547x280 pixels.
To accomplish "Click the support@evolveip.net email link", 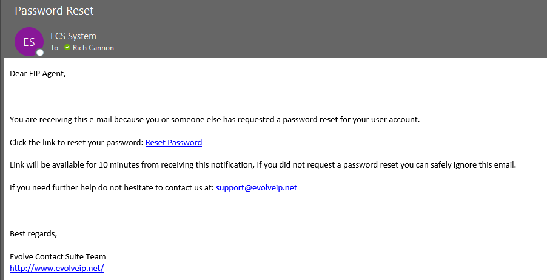I will (x=256, y=187).
